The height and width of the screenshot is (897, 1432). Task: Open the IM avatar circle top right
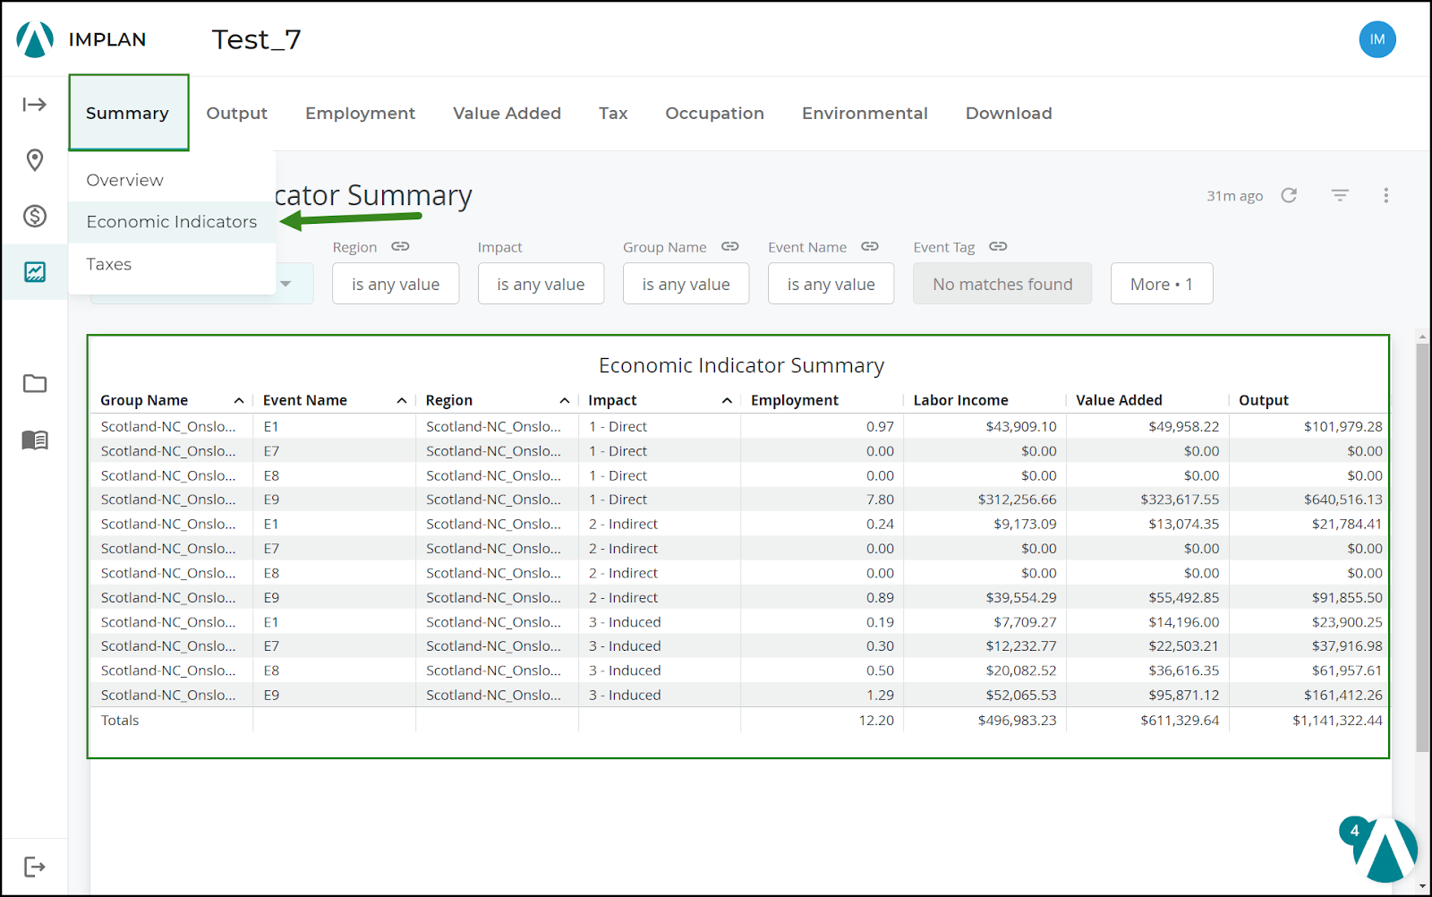tap(1377, 38)
